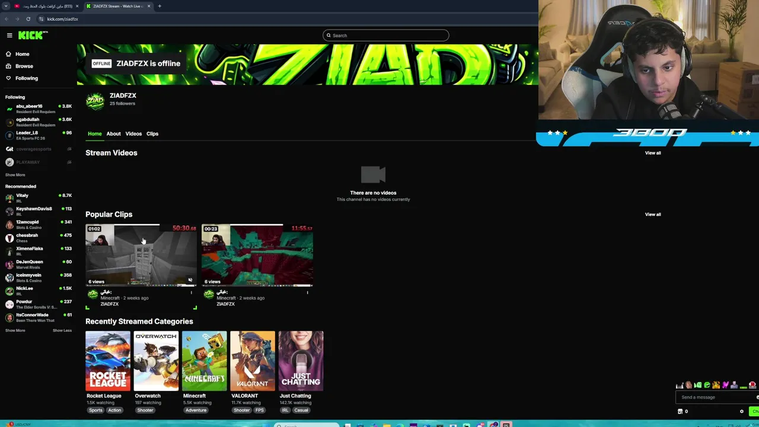Open Minecraft category cover
The image size is (759, 427).
tap(205, 361)
